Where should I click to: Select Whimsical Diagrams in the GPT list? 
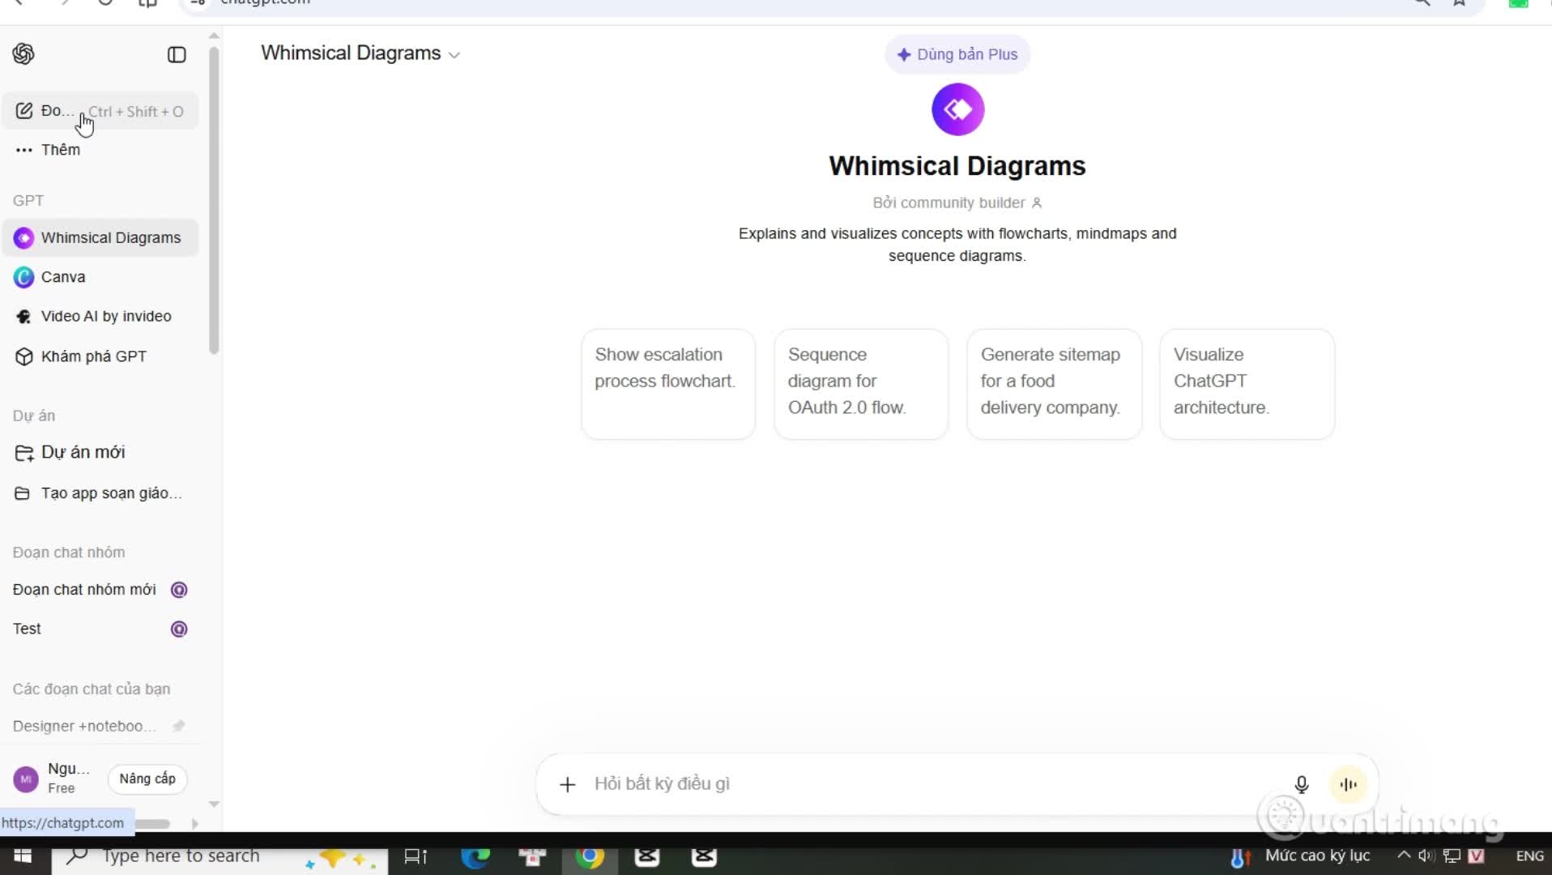click(x=100, y=238)
